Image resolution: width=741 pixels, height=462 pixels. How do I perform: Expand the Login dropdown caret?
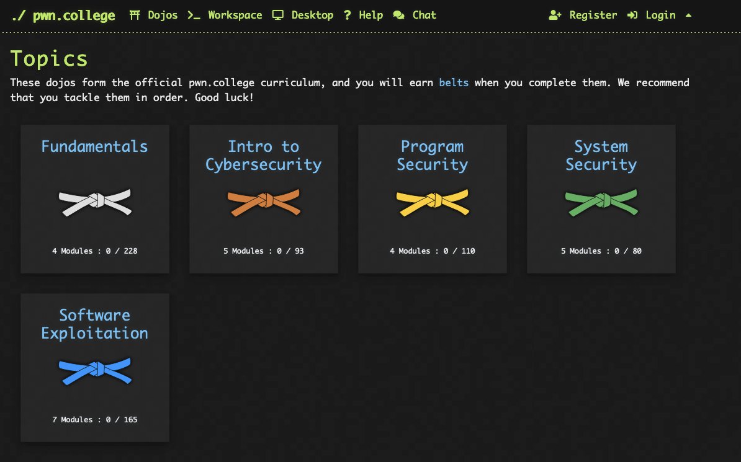coord(688,15)
